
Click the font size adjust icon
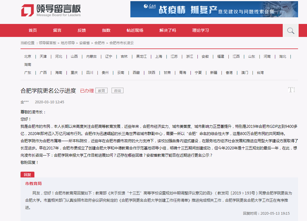click(291, 90)
